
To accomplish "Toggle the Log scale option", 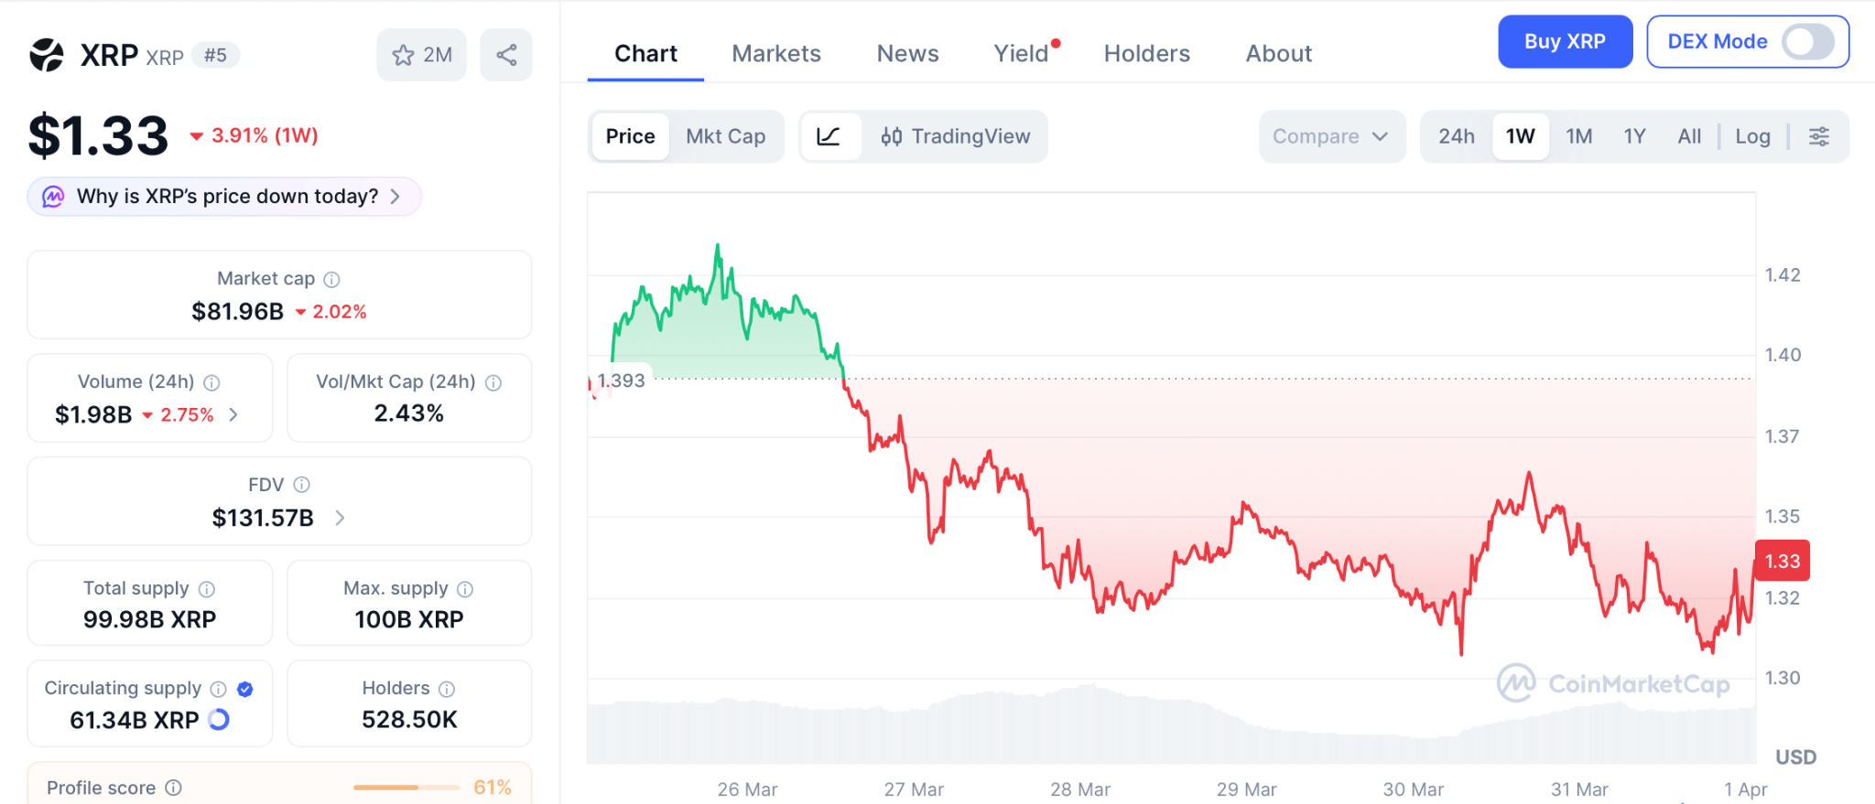I will (x=1752, y=136).
